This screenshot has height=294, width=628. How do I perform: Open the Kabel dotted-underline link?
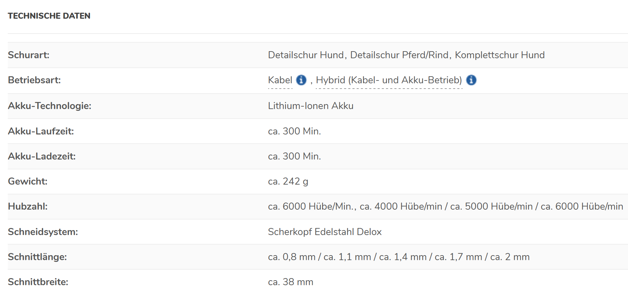click(280, 80)
